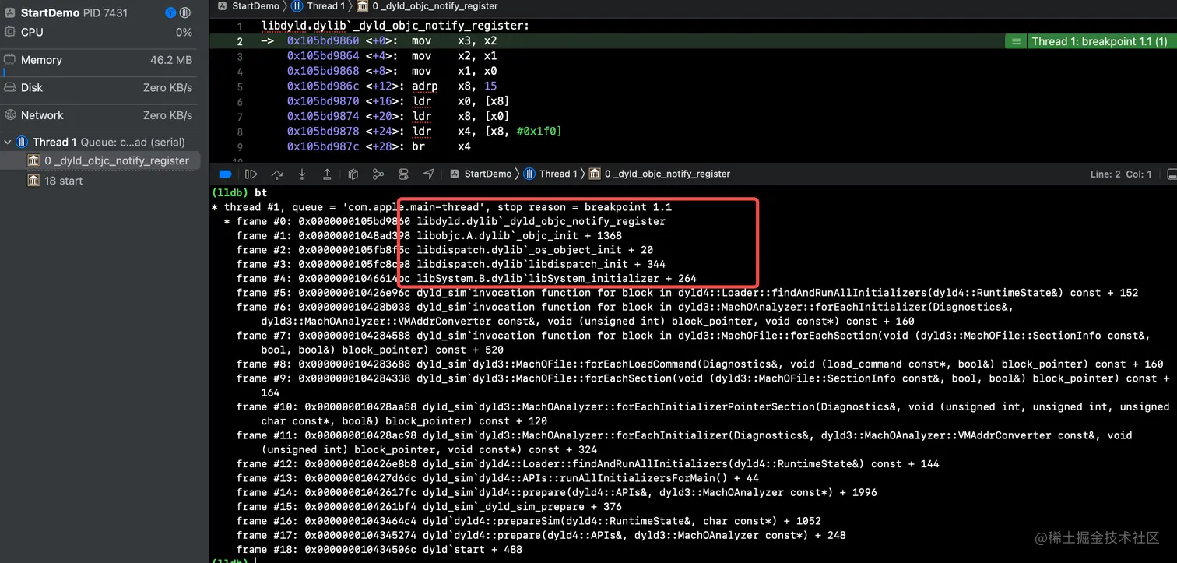Click the Step Out debug icon
This screenshot has width=1177, height=563.
tap(327, 174)
